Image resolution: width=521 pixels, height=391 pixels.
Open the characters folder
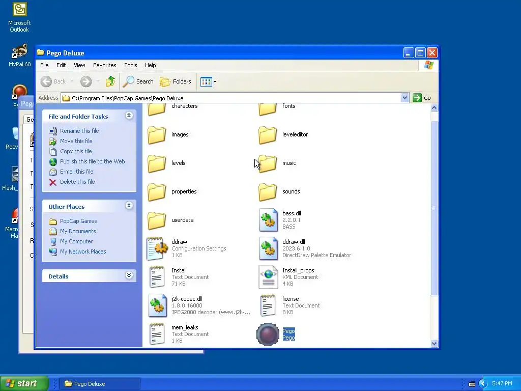[172, 108]
